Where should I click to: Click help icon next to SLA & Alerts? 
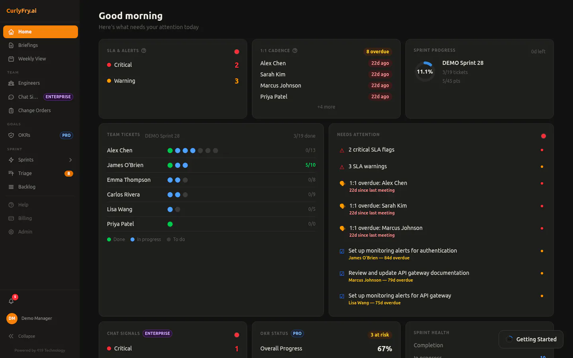pos(144,51)
